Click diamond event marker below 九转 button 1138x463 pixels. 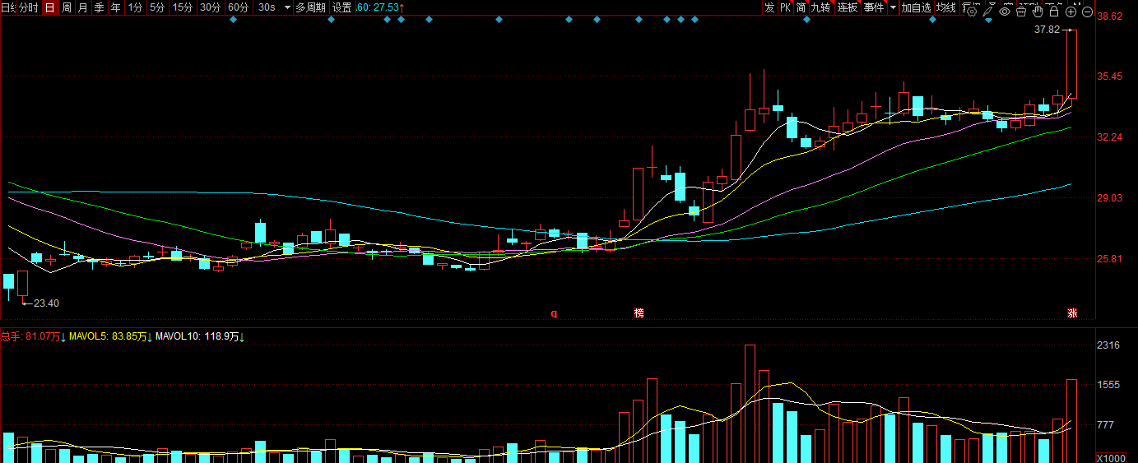(x=806, y=20)
